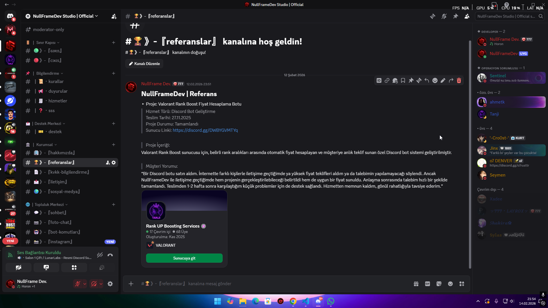Toggle noise suppression in voice panel
Image resolution: width=548 pixels, height=308 pixels.
pos(100,255)
